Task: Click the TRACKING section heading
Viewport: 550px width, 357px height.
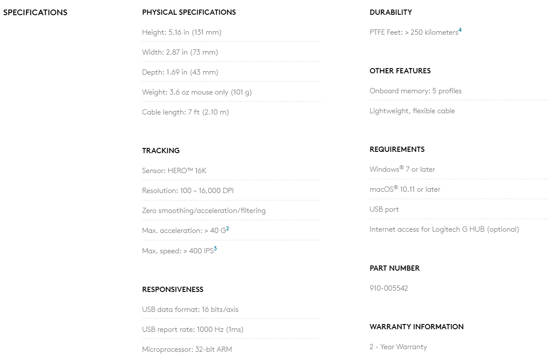Action: pos(161,151)
